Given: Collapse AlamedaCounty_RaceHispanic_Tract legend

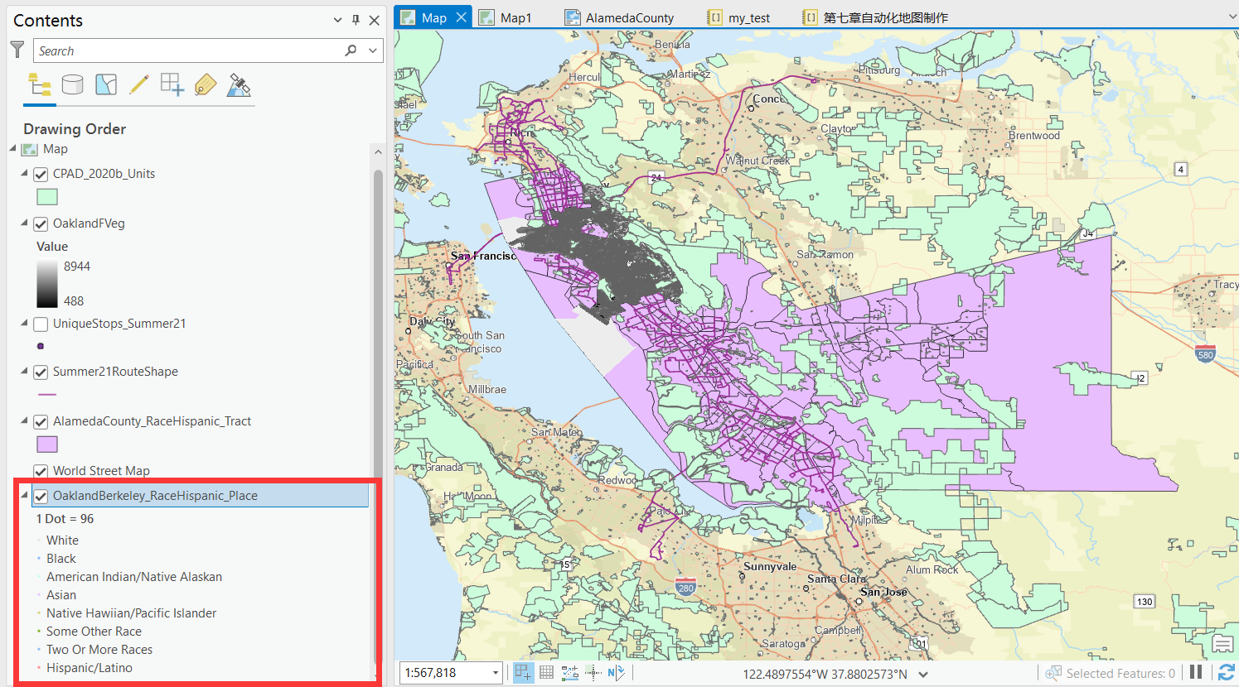Looking at the screenshot, I should point(24,420).
